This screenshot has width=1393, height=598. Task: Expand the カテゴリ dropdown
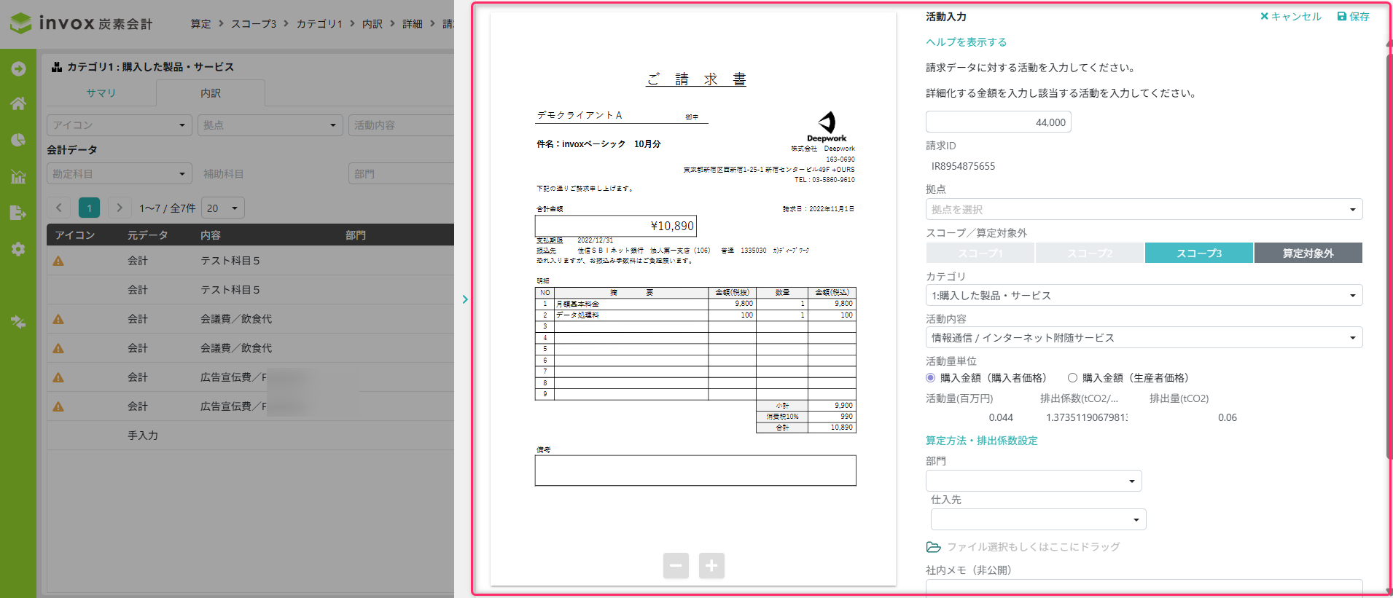coord(1143,296)
